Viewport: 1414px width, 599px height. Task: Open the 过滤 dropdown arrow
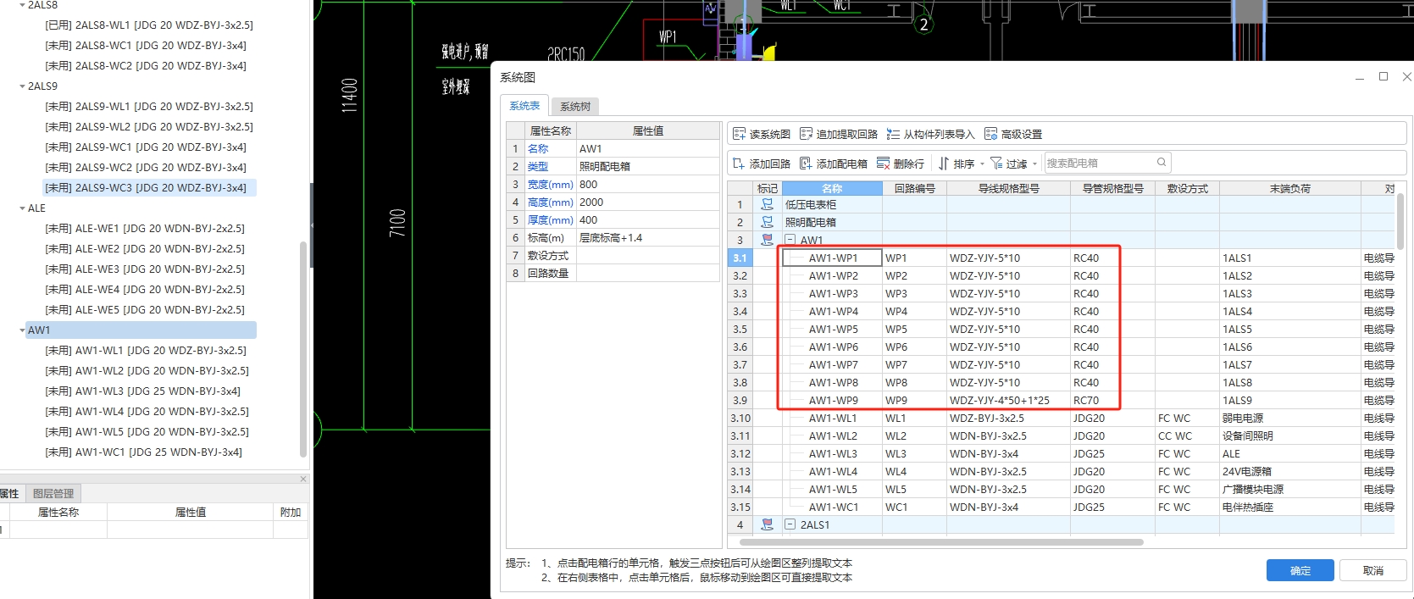point(1034,164)
